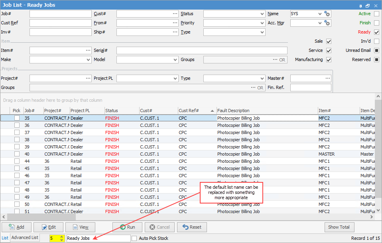
Task: Click the ellipsis icon in the Ship# field
Action: [x=175, y=32]
